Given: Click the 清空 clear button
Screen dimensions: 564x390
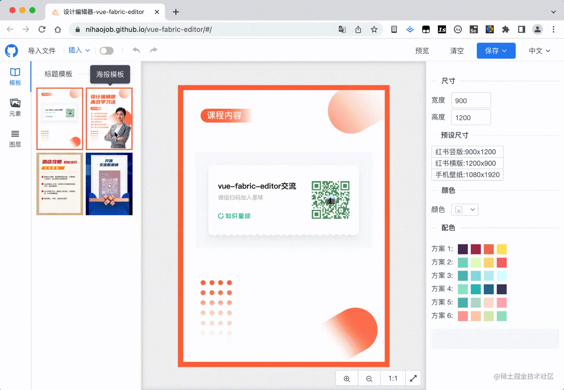Looking at the screenshot, I should pyautogui.click(x=457, y=51).
